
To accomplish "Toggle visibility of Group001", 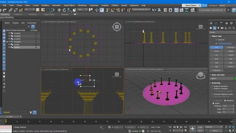I will pyautogui.click(x=9, y=42).
